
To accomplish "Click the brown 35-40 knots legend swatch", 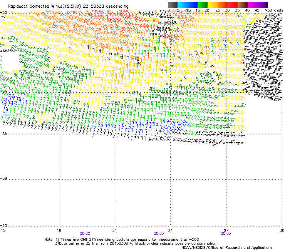I will tap(243, 5).
